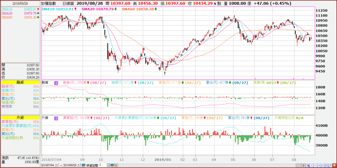This screenshot has height=168, width=337.
Task: Click 現償(張) row in left 融資 panel
Action: 20,103
